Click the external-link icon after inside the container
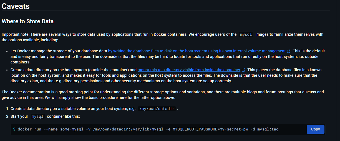This screenshot has width=340, height=141. 243,70
